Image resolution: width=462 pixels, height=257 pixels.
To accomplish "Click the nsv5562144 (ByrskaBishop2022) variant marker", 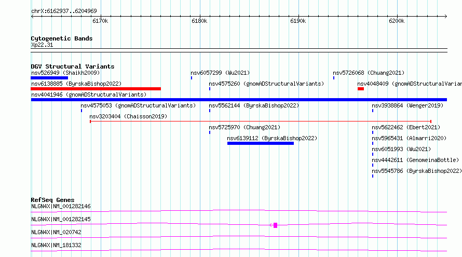I will pyautogui.click(x=210, y=111).
